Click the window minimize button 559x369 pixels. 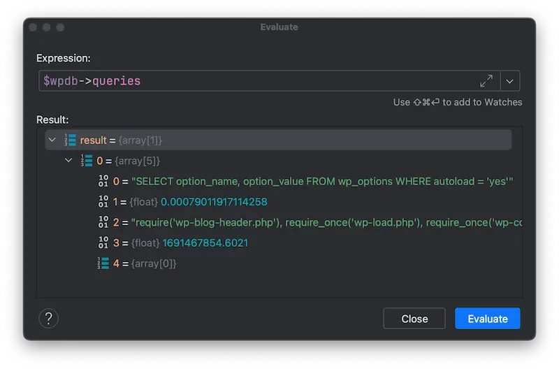[x=46, y=27]
